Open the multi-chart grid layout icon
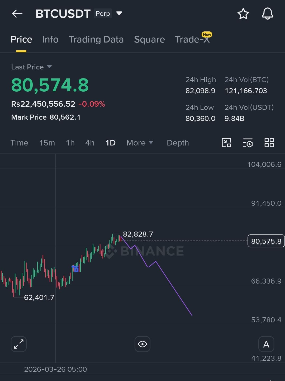285x381 pixels. [x=269, y=143]
